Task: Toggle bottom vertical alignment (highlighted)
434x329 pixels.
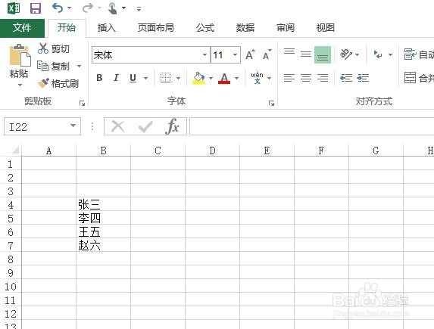Action: [x=323, y=54]
